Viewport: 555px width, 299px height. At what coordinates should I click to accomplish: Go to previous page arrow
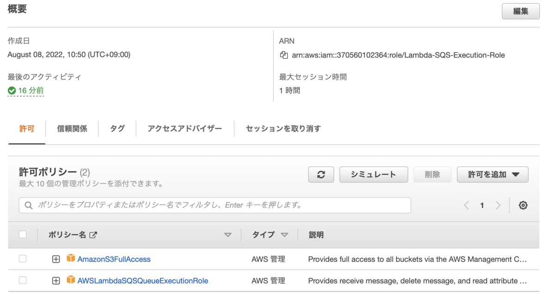[x=466, y=205]
